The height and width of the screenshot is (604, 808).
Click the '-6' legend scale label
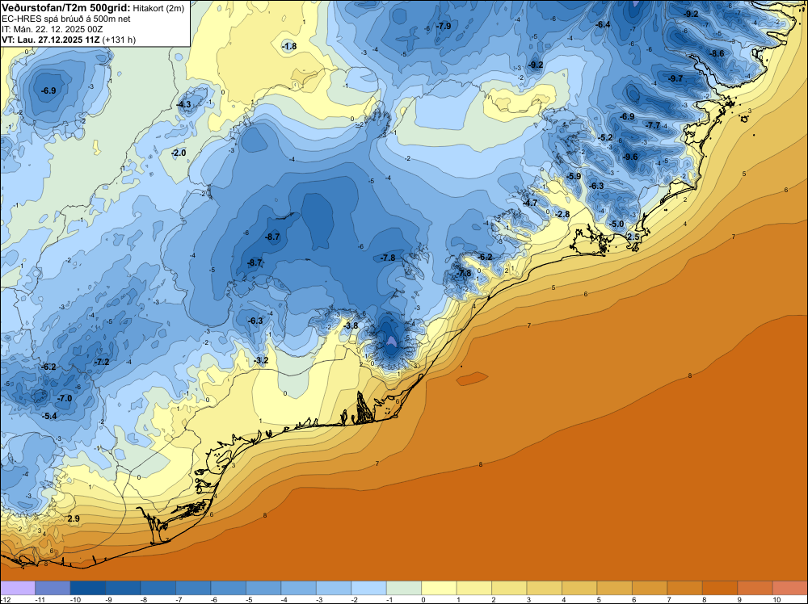coord(213,600)
